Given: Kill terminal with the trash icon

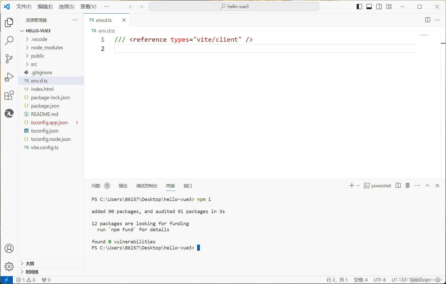Looking at the screenshot, I should click(407, 186).
